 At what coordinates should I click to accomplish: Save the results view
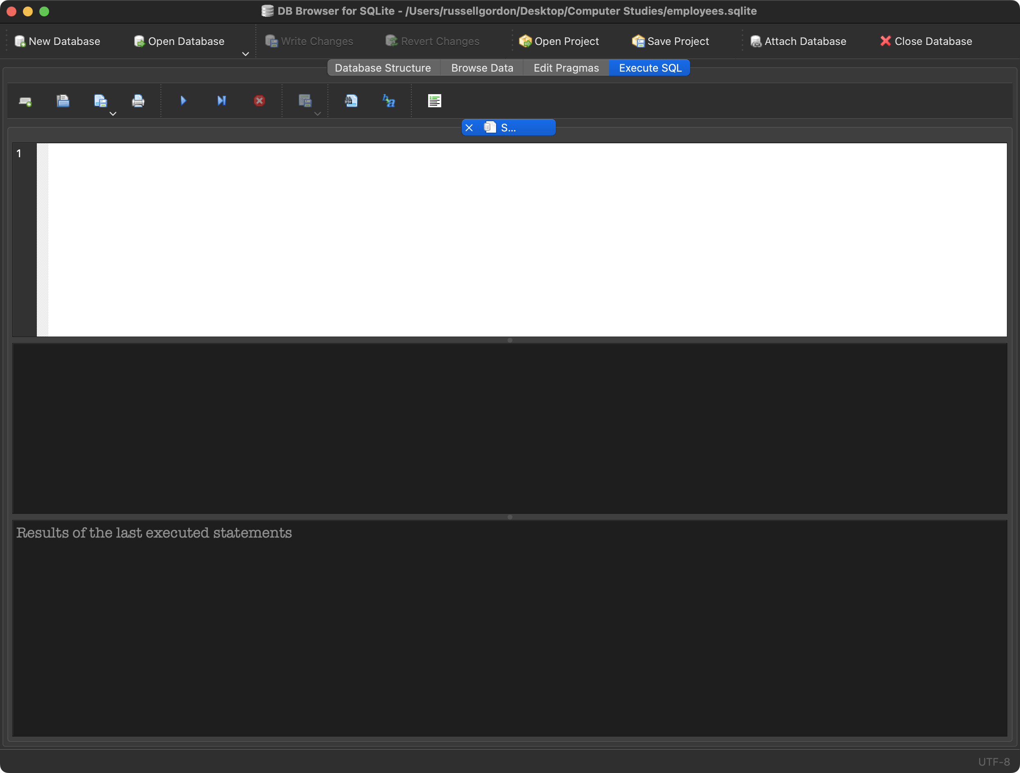(x=305, y=101)
